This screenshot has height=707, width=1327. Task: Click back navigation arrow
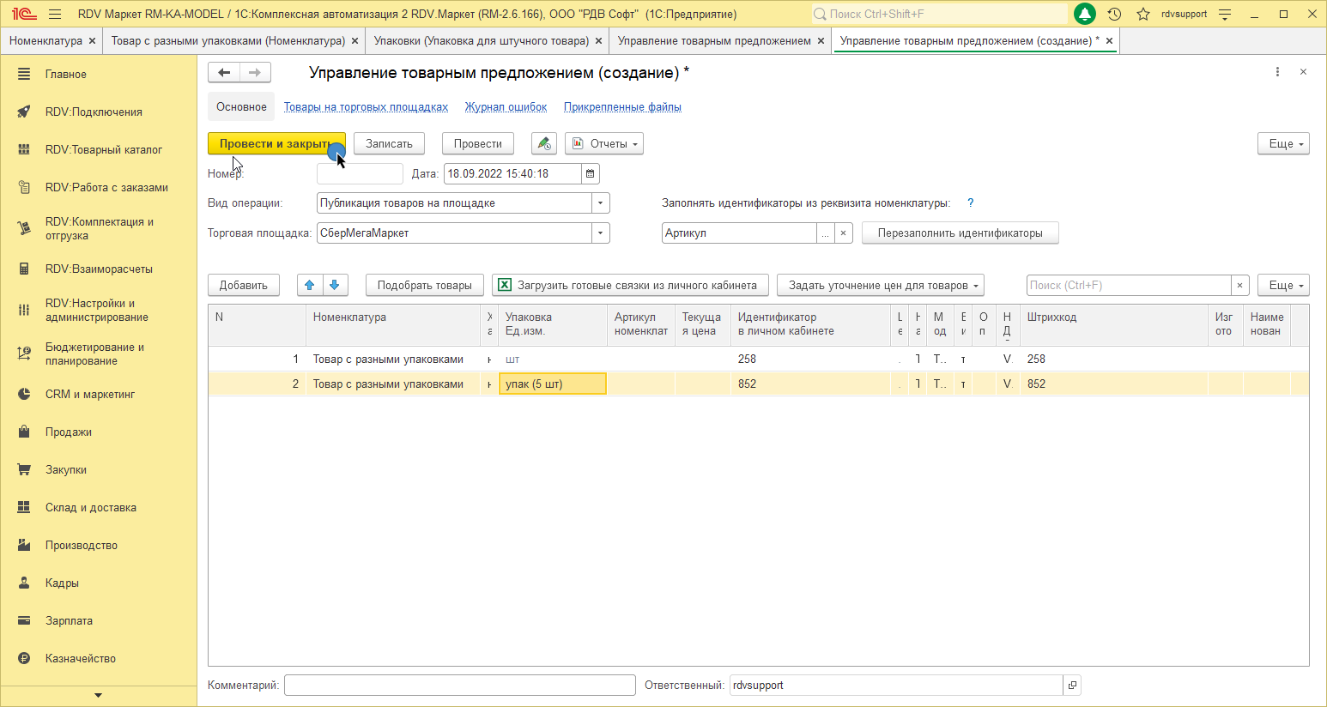224,73
